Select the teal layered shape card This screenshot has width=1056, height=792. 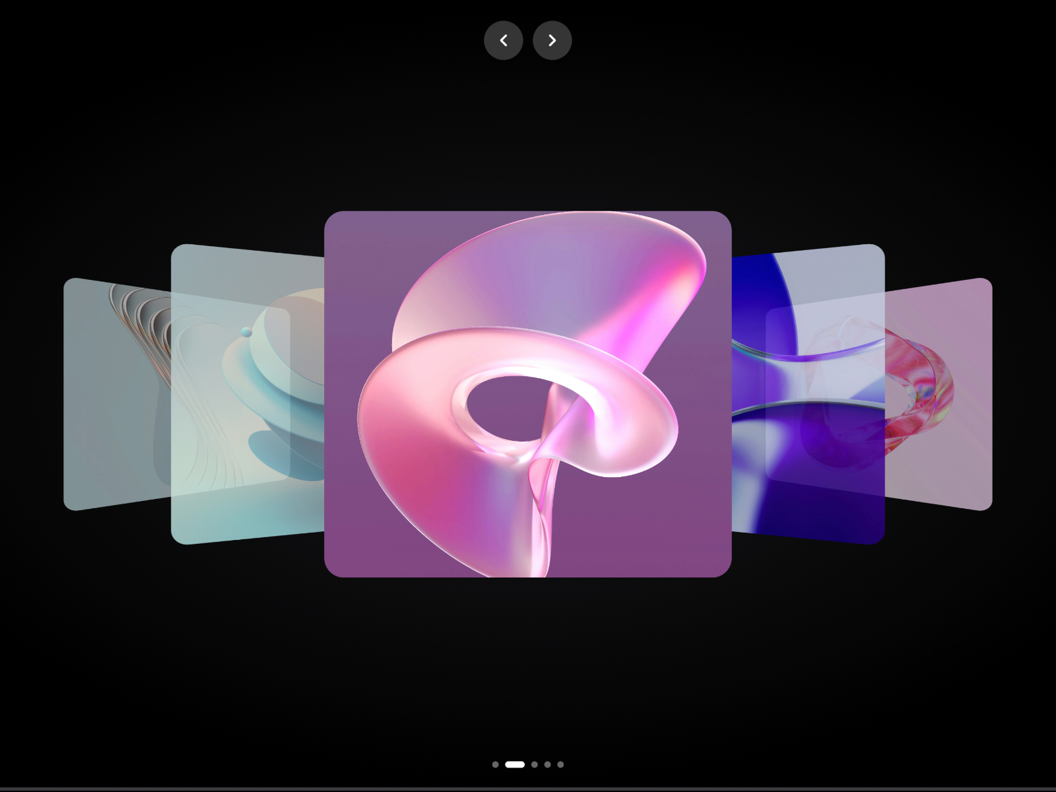pyautogui.click(x=247, y=394)
